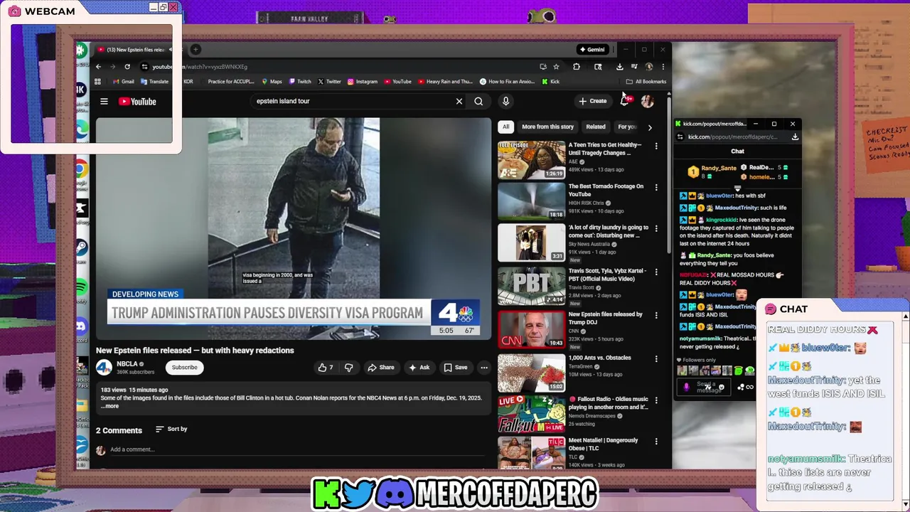Open the Fallout Radio live stream thumbnail
Screen dimensions: 910x512
[532, 415]
